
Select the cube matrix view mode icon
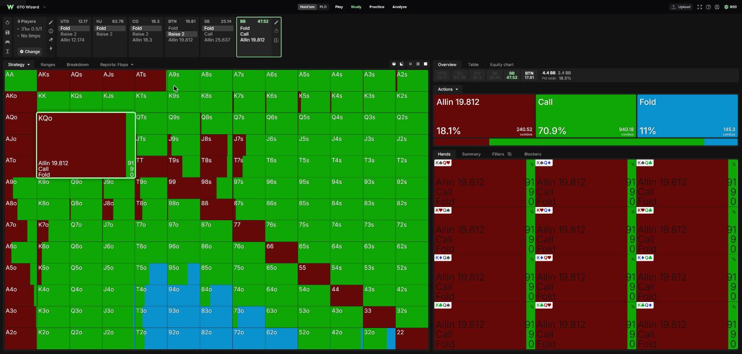click(x=394, y=64)
